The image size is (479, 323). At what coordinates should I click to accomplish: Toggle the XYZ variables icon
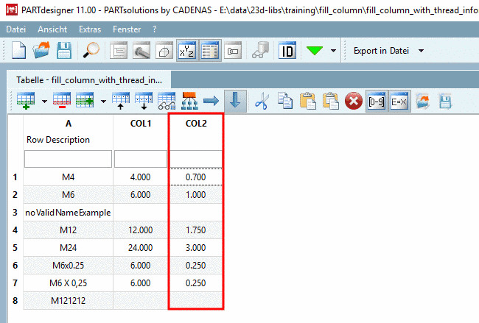pyautogui.click(x=187, y=50)
